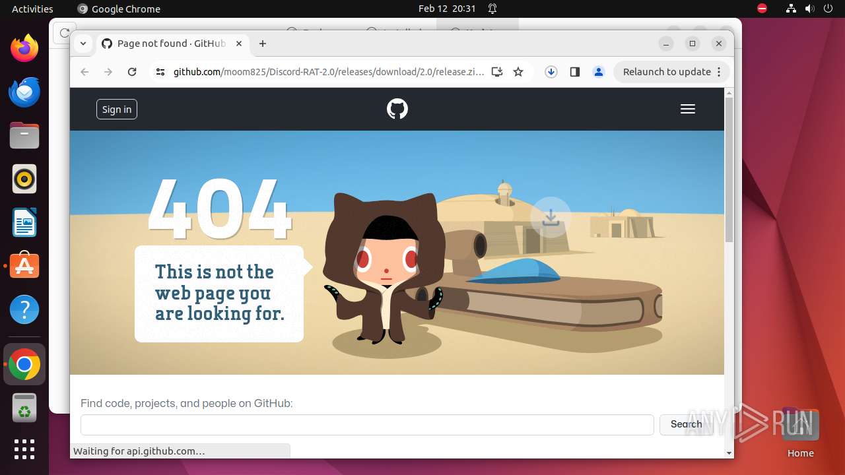Image resolution: width=845 pixels, height=475 pixels.
Task: Open a new tab with plus button
Action: [263, 44]
